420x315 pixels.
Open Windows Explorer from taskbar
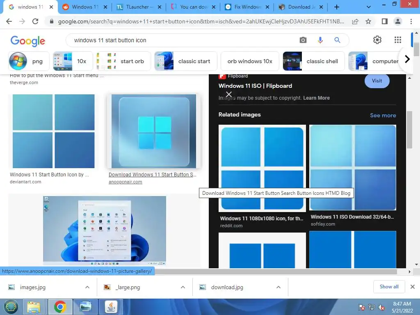click(34, 307)
